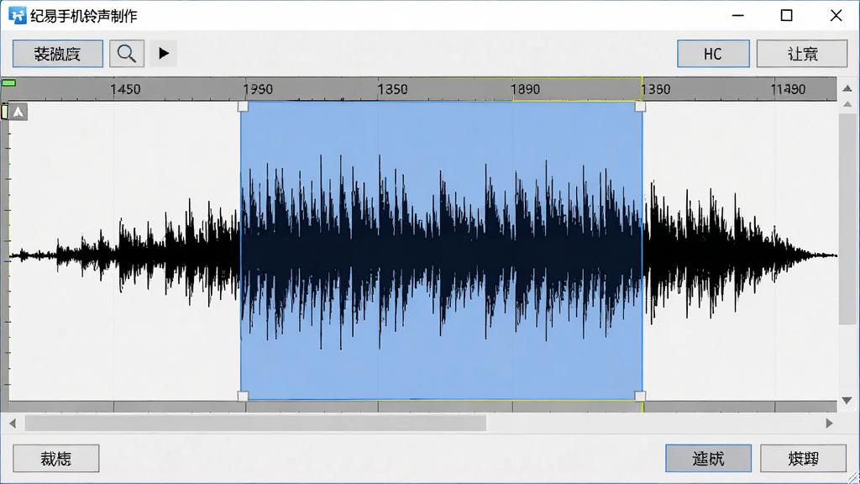The height and width of the screenshot is (484, 860).
Task: Minimize the ringtone maker window
Action: point(738,15)
